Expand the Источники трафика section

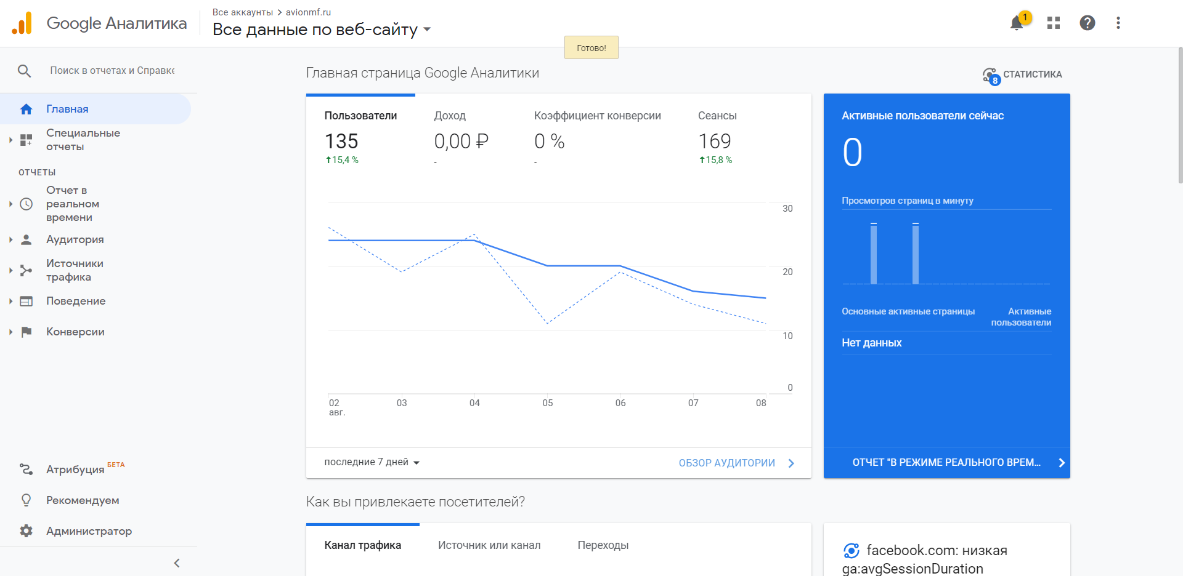[10, 270]
